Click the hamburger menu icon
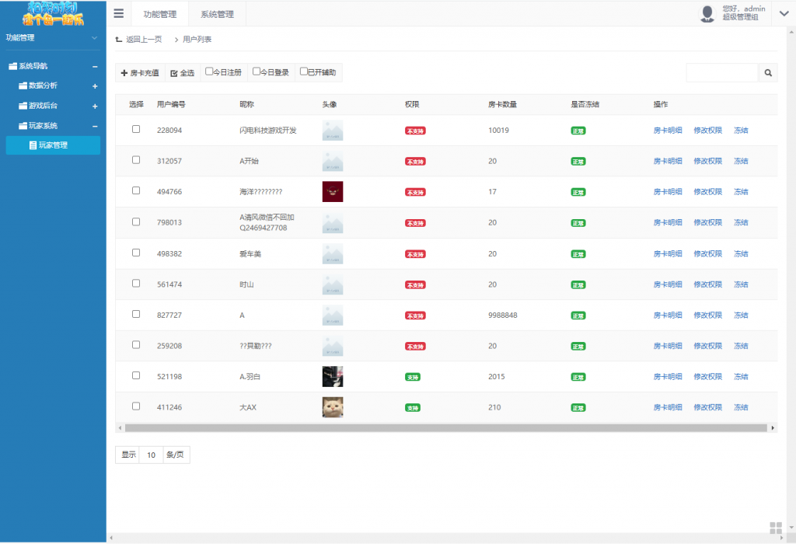The image size is (796, 544). point(119,12)
